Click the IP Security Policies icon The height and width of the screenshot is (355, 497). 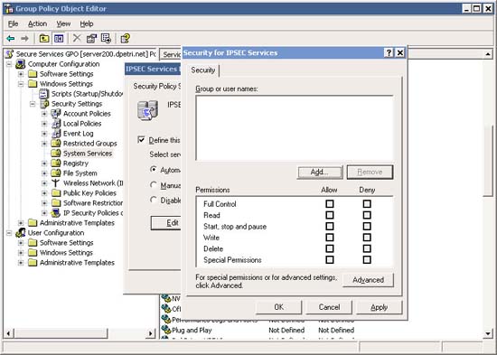coord(56,212)
